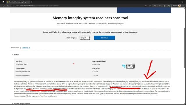Add this page to favorites

coord(150,6)
